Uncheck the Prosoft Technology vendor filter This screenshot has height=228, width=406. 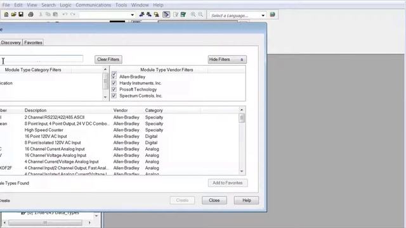click(x=114, y=89)
